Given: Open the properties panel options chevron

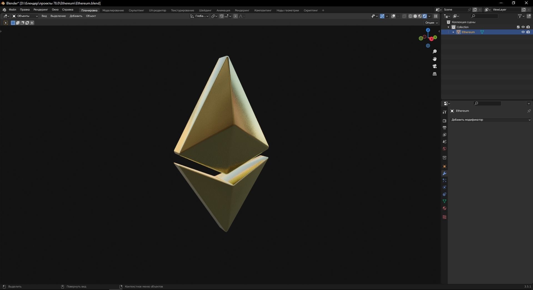Looking at the screenshot, I should [529, 103].
